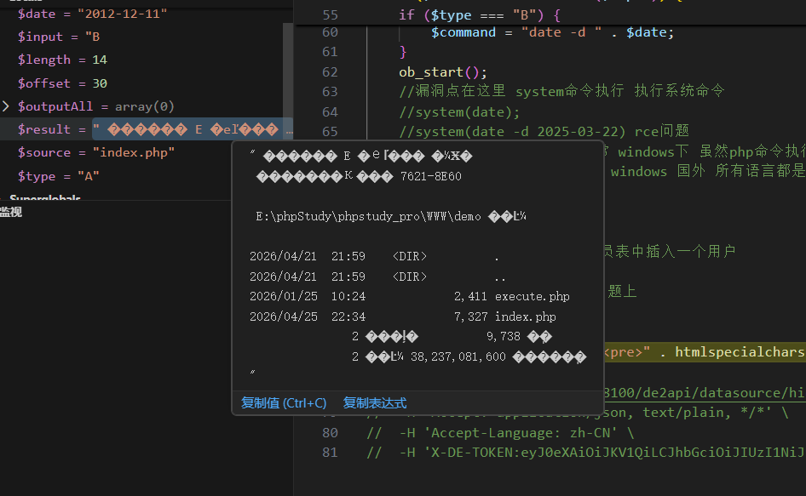Image resolution: width=806 pixels, height=496 pixels.
Task: Click line number 62 gutter
Action: coord(330,71)
